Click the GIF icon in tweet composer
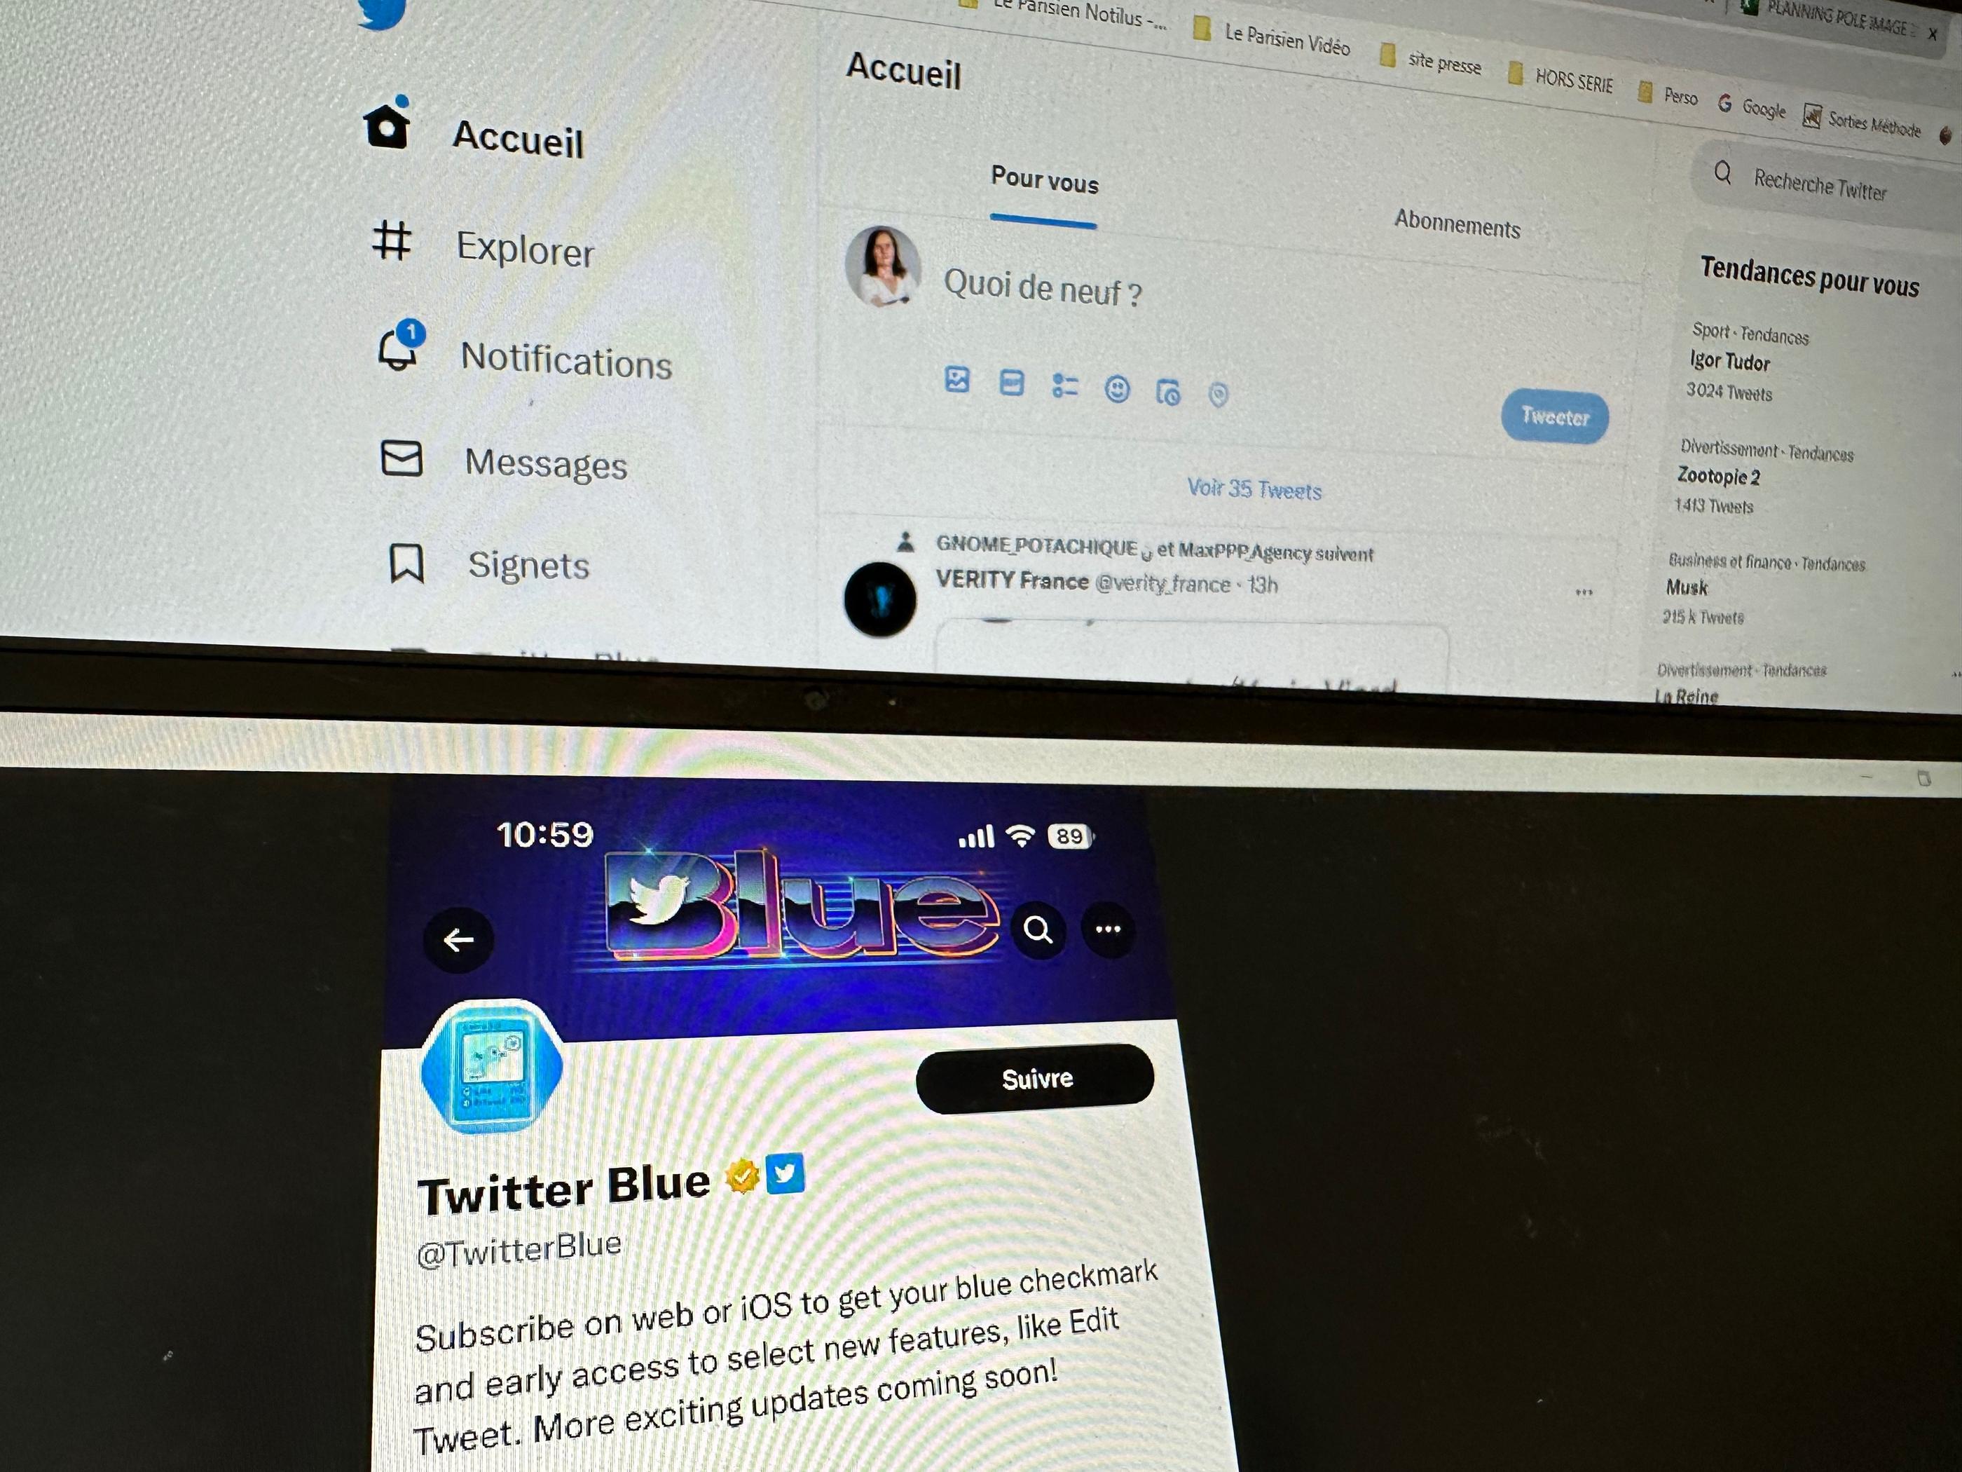1962x1472 pixels. [1009, 390]
